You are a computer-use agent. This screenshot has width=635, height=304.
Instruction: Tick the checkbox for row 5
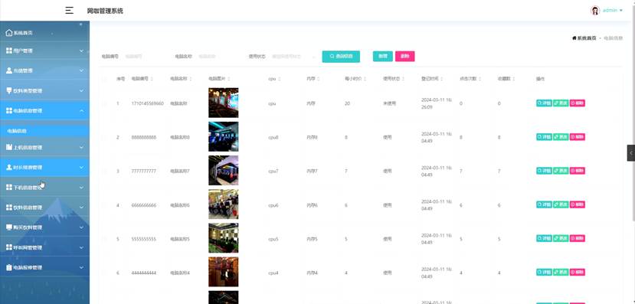[104, 239]
